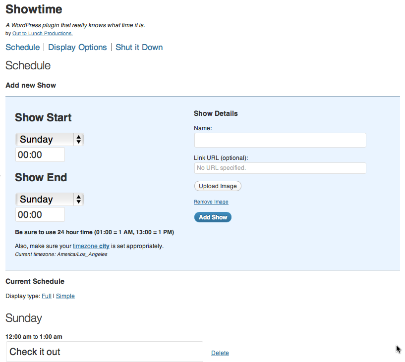Focus the show Name input field
Image resolution: width=405 pixels, height=362 pixels.
click(x=280, y=140)
